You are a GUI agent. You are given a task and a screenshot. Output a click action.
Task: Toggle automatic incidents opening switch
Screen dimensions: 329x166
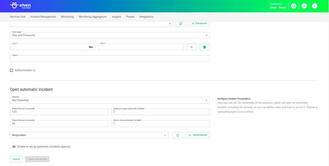coord(13,147)
